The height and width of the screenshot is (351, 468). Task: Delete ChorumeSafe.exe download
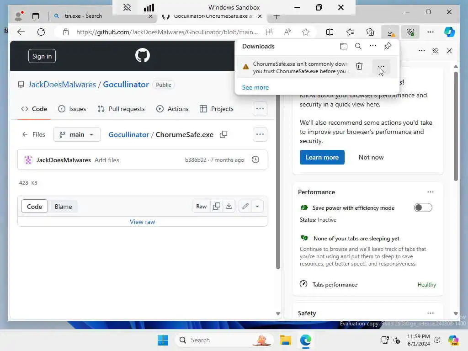(359, 66)
